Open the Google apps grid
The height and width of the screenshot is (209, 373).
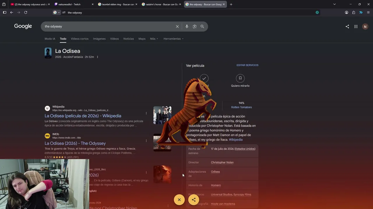(356, 26)
